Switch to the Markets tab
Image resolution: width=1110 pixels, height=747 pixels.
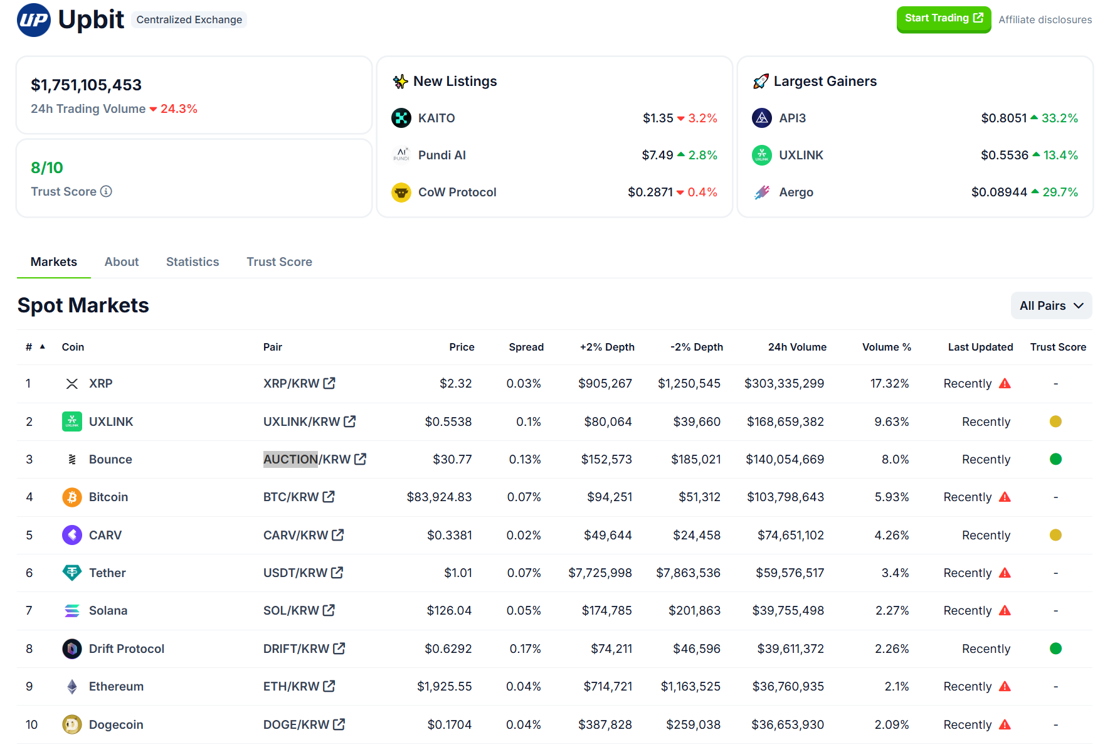(x=54, y=262)
